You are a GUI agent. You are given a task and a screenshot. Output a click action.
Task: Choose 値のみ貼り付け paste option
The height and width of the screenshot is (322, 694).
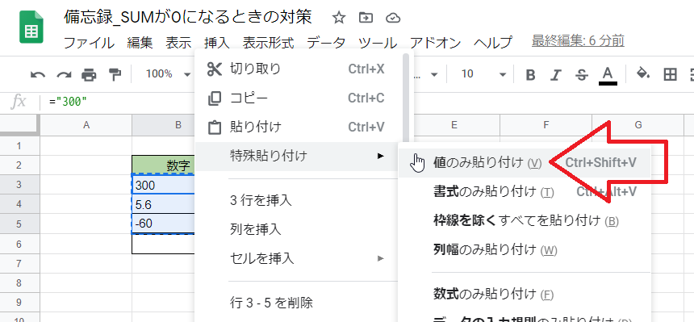coord(525,162)
